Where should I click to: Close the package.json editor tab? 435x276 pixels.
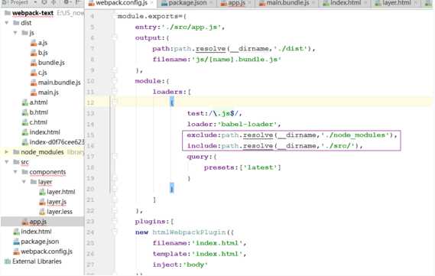(x=212, y=3)
